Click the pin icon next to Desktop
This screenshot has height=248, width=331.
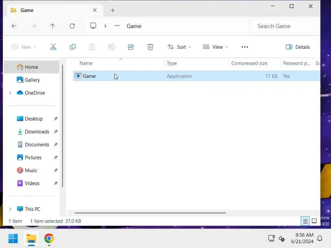[x=56, y=119]
